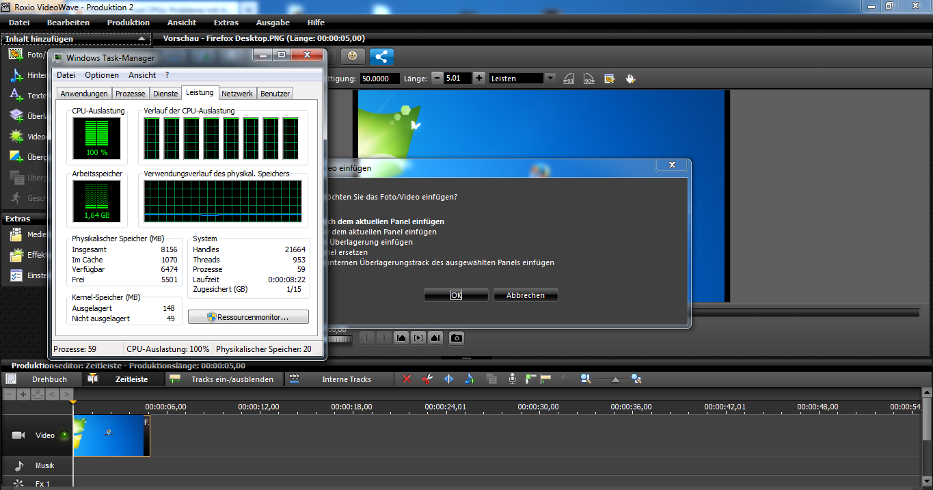This screenshot has width=933, height=490.
Task: Open the Ausgabe menu
Action: [x=273, y=23]
